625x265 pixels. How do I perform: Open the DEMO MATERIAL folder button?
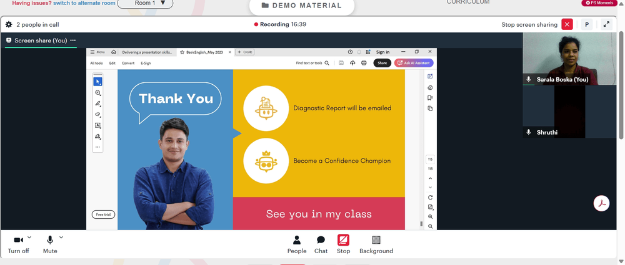click(302, 6)
